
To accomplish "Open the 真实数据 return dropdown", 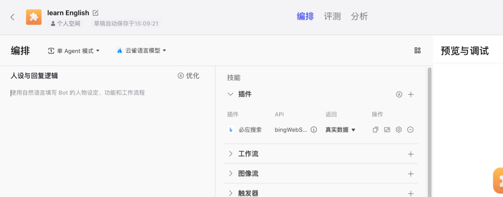I will pyautogui.click(x=340, y=130).
